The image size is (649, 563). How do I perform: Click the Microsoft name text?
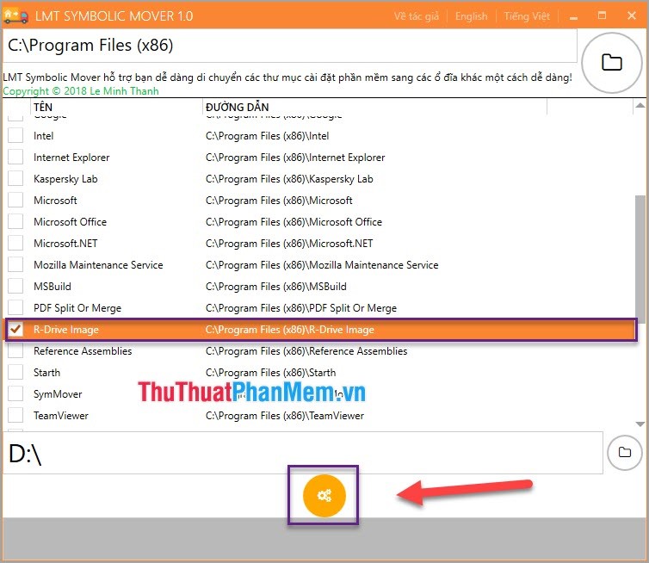(55, 201)
